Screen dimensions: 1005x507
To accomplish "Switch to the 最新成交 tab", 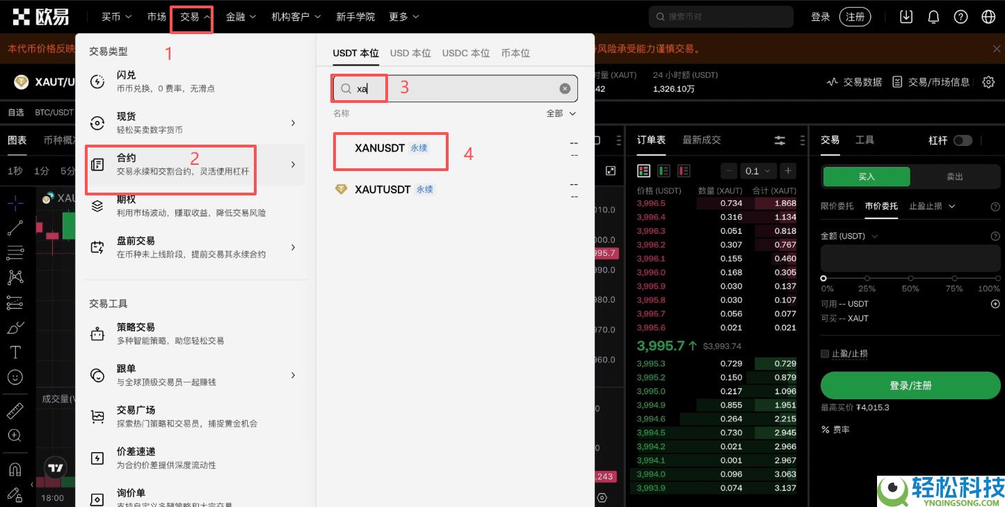I will (701, 140).
